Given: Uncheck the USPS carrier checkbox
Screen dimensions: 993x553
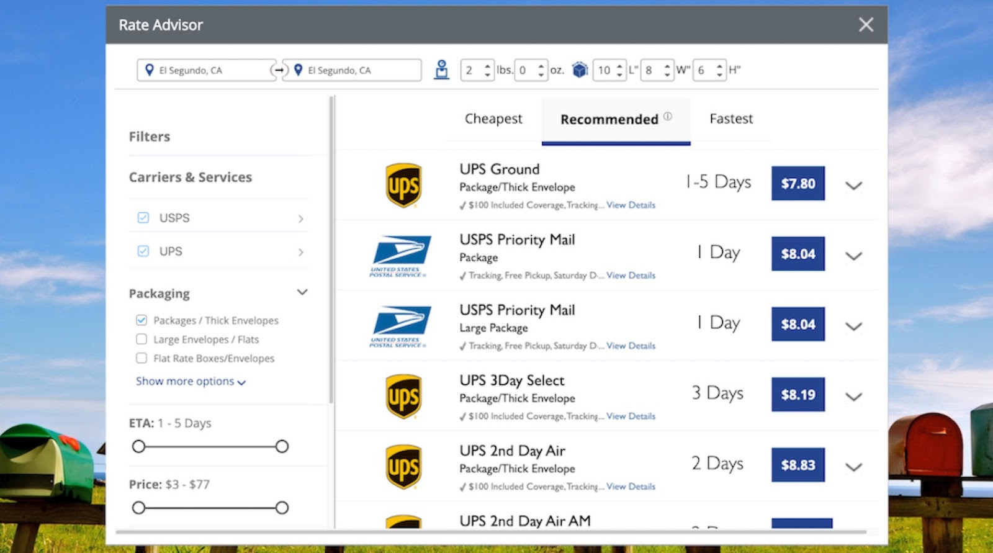Looking at the screenshot, I should [x=143, y=218].
